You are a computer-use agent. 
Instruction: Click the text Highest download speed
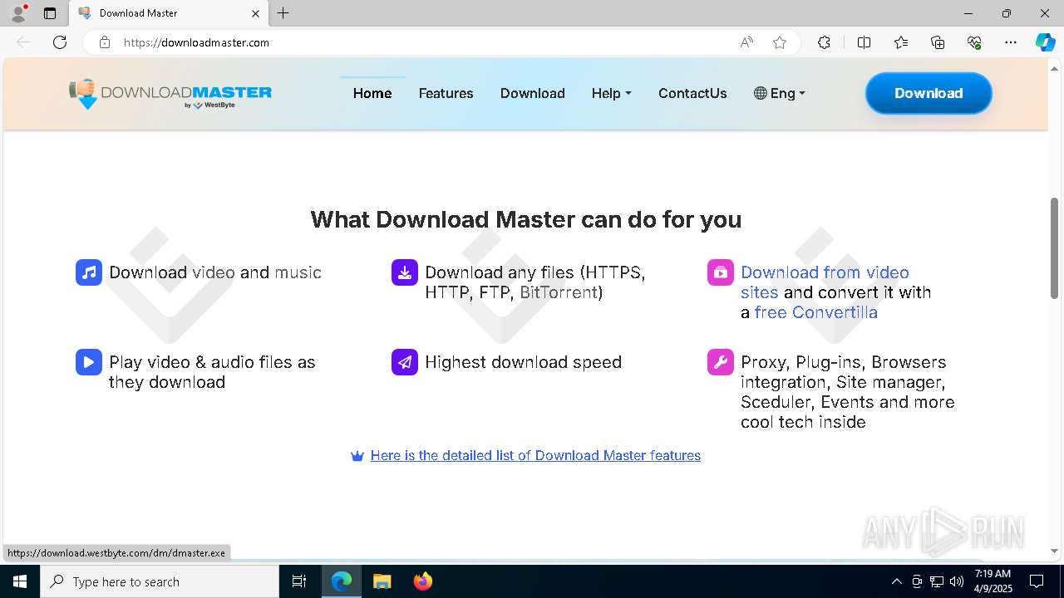(x=523, y=362)
